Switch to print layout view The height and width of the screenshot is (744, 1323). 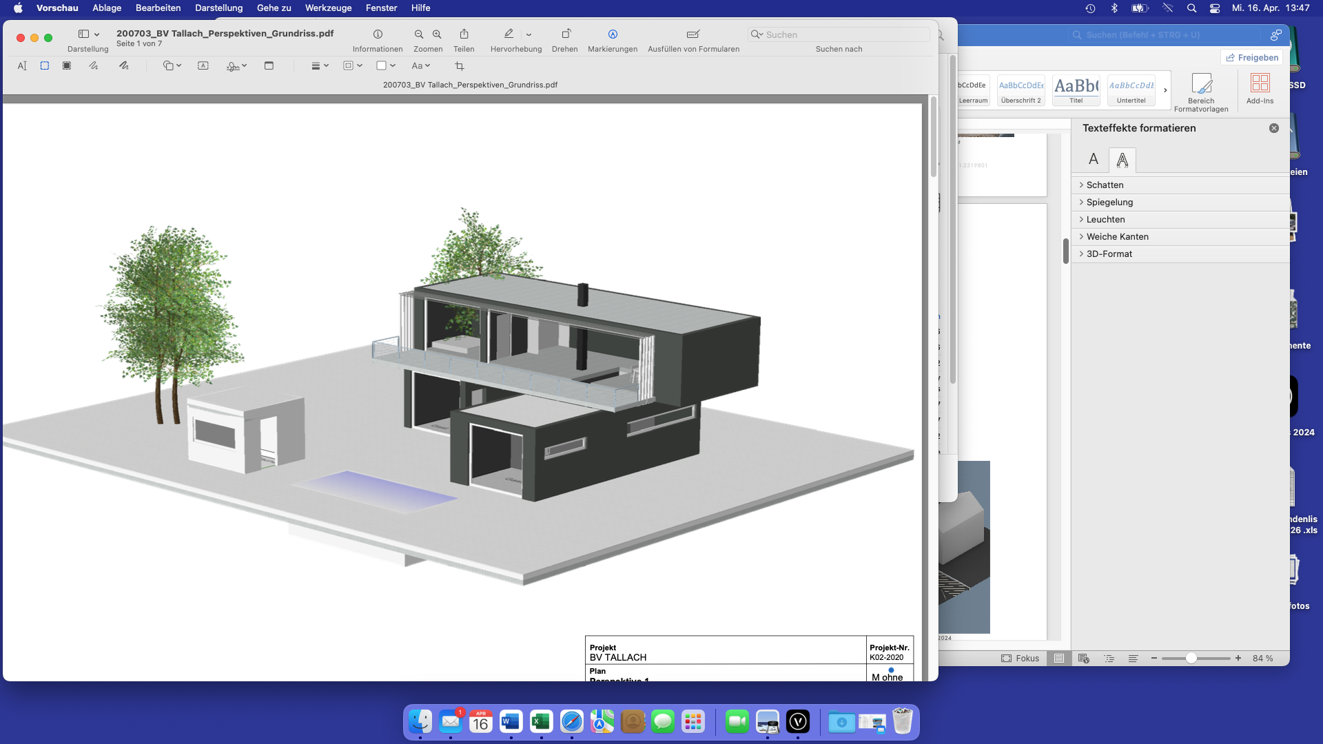[1059, 659]
